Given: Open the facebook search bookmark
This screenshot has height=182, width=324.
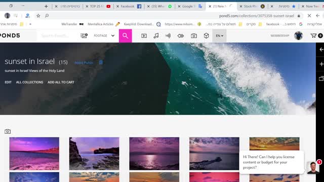Looking at the screenshot, I should tap(285, 24).
